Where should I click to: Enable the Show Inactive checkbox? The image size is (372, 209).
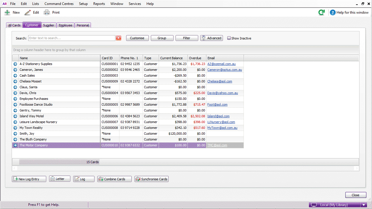(x=229, y=38)
